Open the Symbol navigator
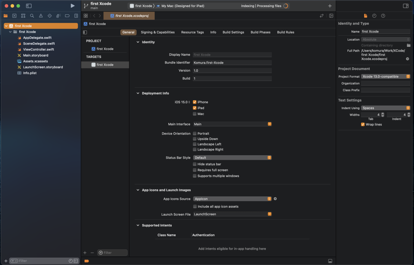The width and height of the screenshot is (414, 265). [23, 16]
